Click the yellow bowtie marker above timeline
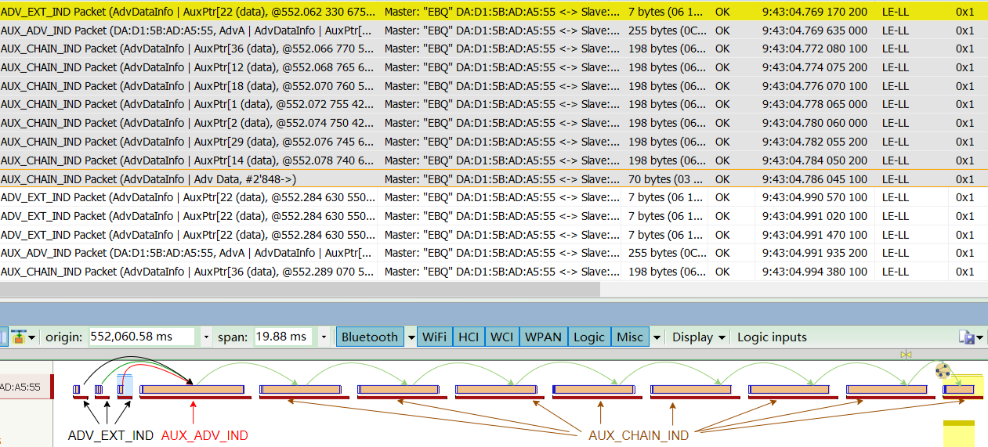Image resolution: width=988 pixels, height=447 pixels. click(x=906, y=355)
